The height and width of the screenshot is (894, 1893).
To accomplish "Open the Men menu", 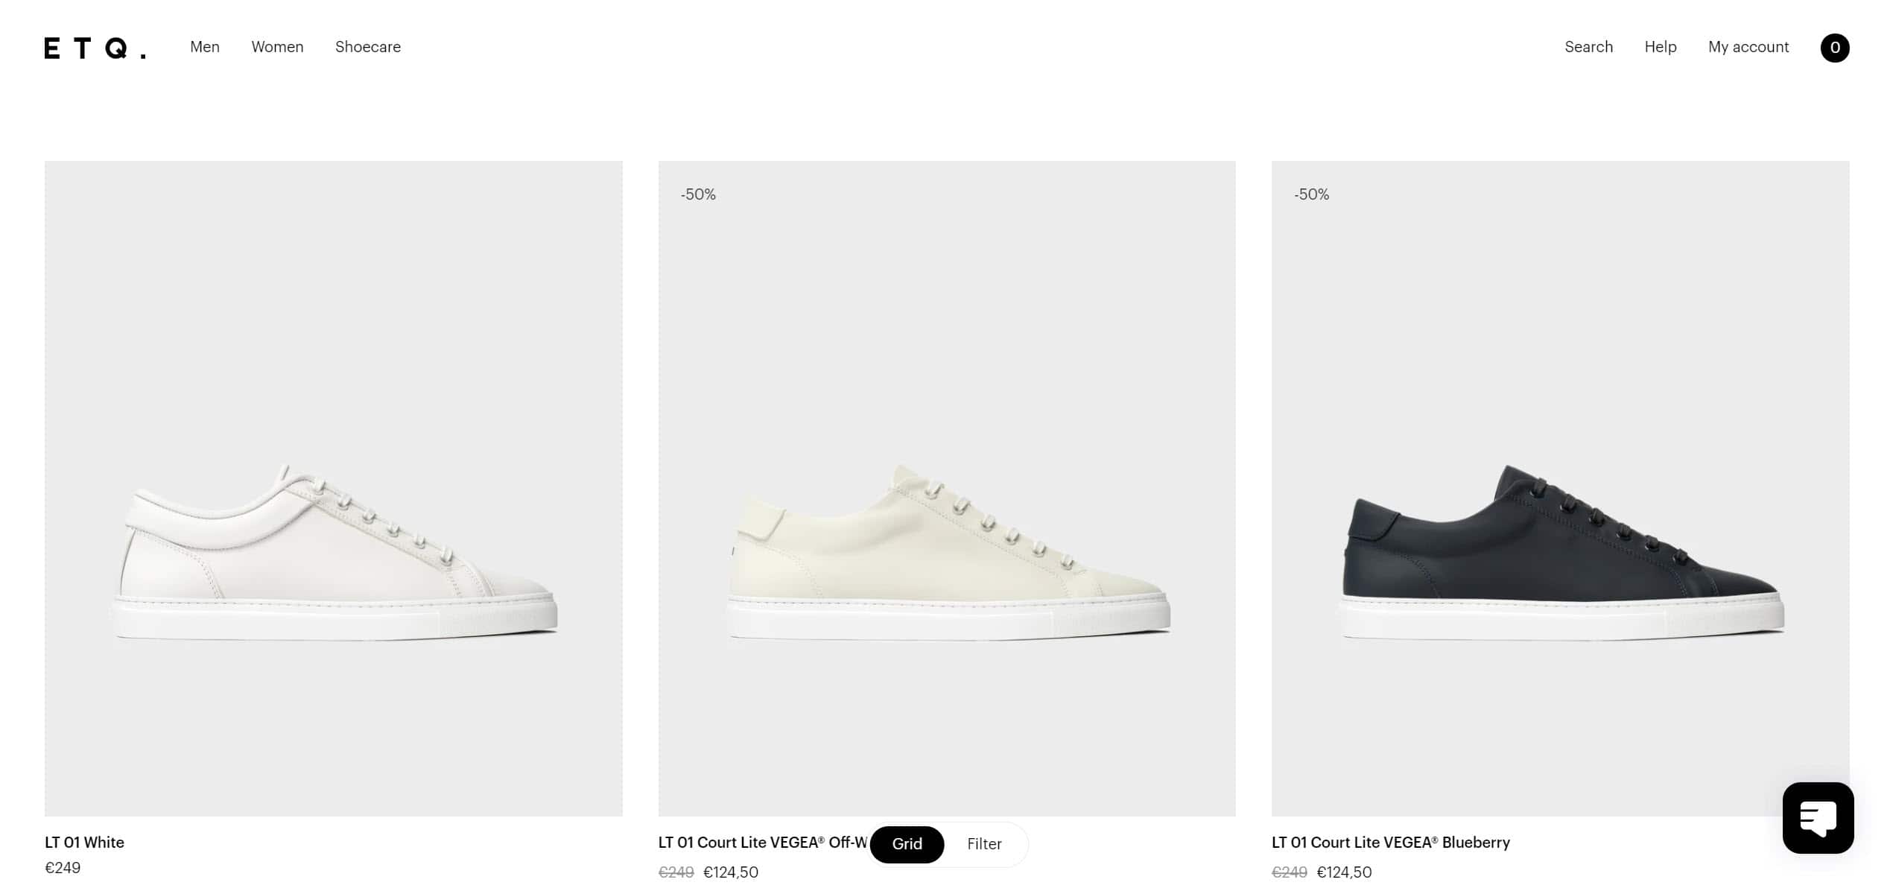I will (205, 47).
